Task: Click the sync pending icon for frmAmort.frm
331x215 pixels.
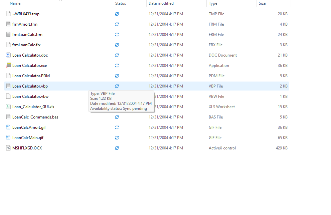Action: [x=117, y=24]
